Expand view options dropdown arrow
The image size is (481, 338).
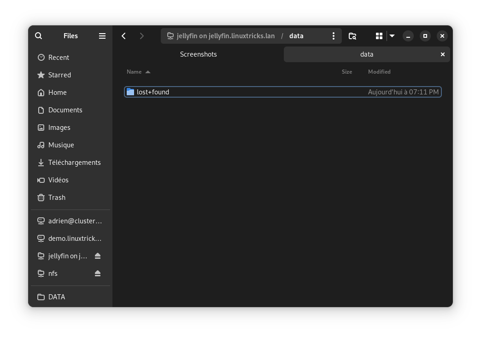pyautogui.click(x=392, y=36)
